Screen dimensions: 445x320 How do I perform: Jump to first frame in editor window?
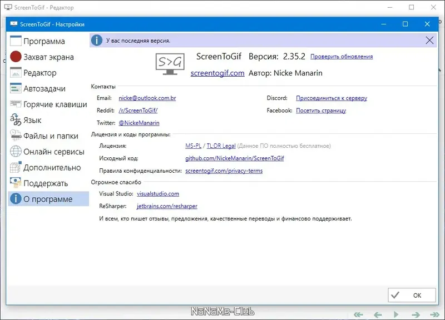coord(358,314)
